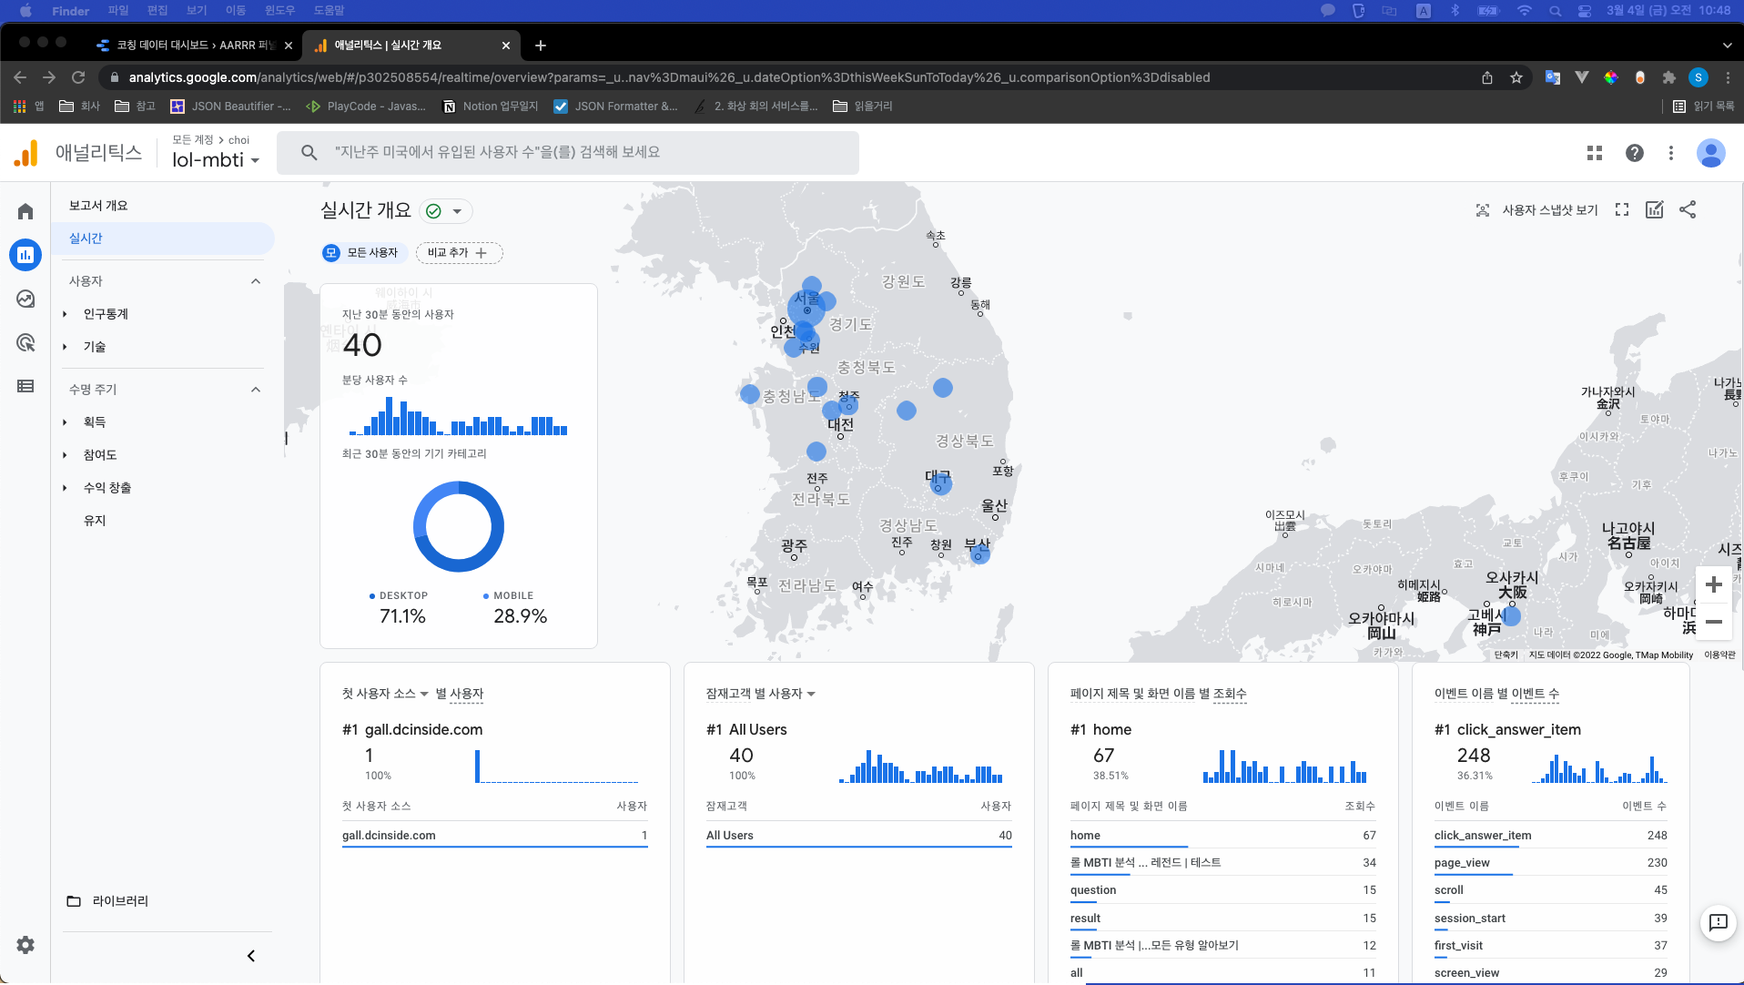Add a comparison with 비교 추가
The width and height of the screenshot is (1744, 985).
click(458, 252)
